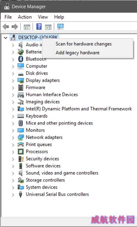The width and height of the screenshot is (137, 227).
Task: Click the Forward arrow toolbar icon
Action: pyautogui.click(x=15, y=27)
